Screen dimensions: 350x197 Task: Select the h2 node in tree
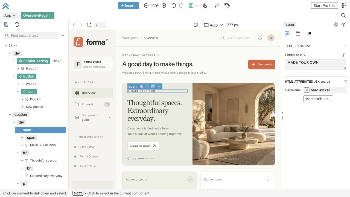(25, 153)
